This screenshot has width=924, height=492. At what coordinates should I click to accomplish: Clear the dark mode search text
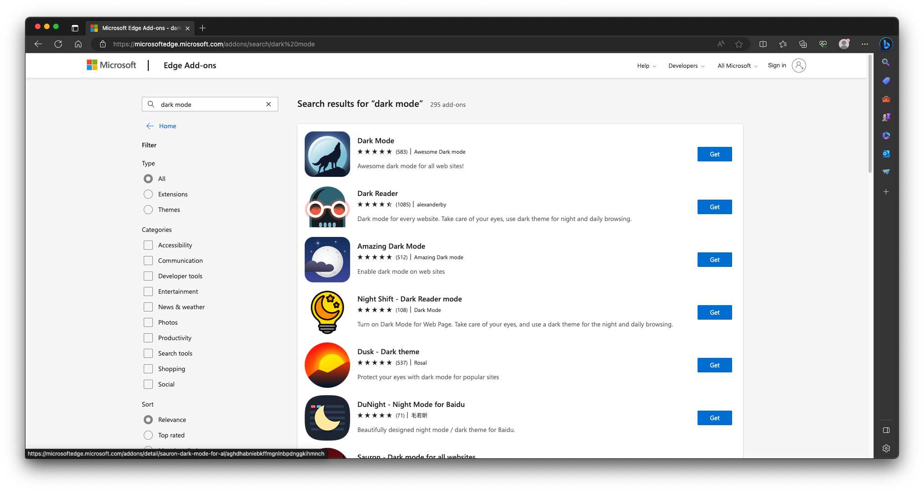click(x=269, y=104)
